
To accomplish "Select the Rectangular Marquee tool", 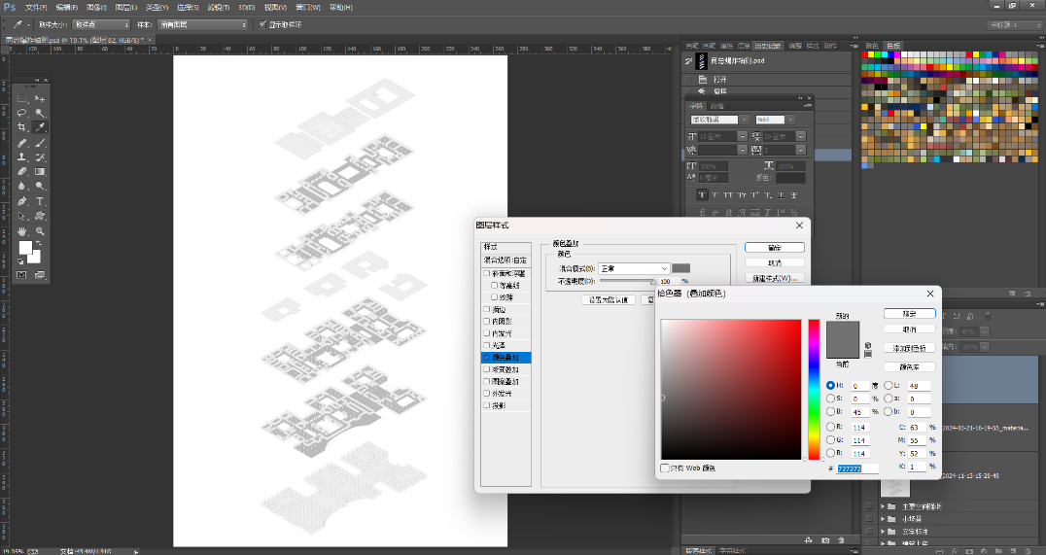I will pyautogui.click(x=22, y=98).
